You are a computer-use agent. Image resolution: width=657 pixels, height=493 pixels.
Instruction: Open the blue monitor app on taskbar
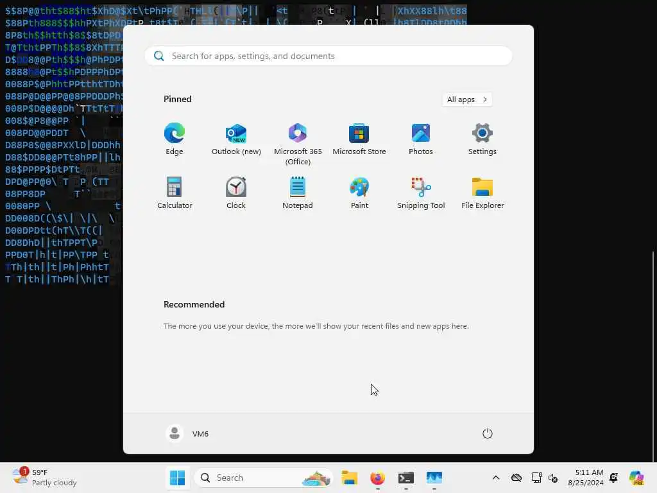coord(434,478)
